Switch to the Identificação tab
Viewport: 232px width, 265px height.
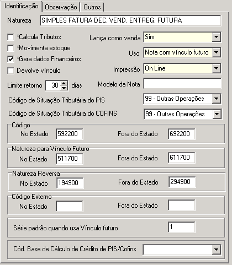(21, 6)
